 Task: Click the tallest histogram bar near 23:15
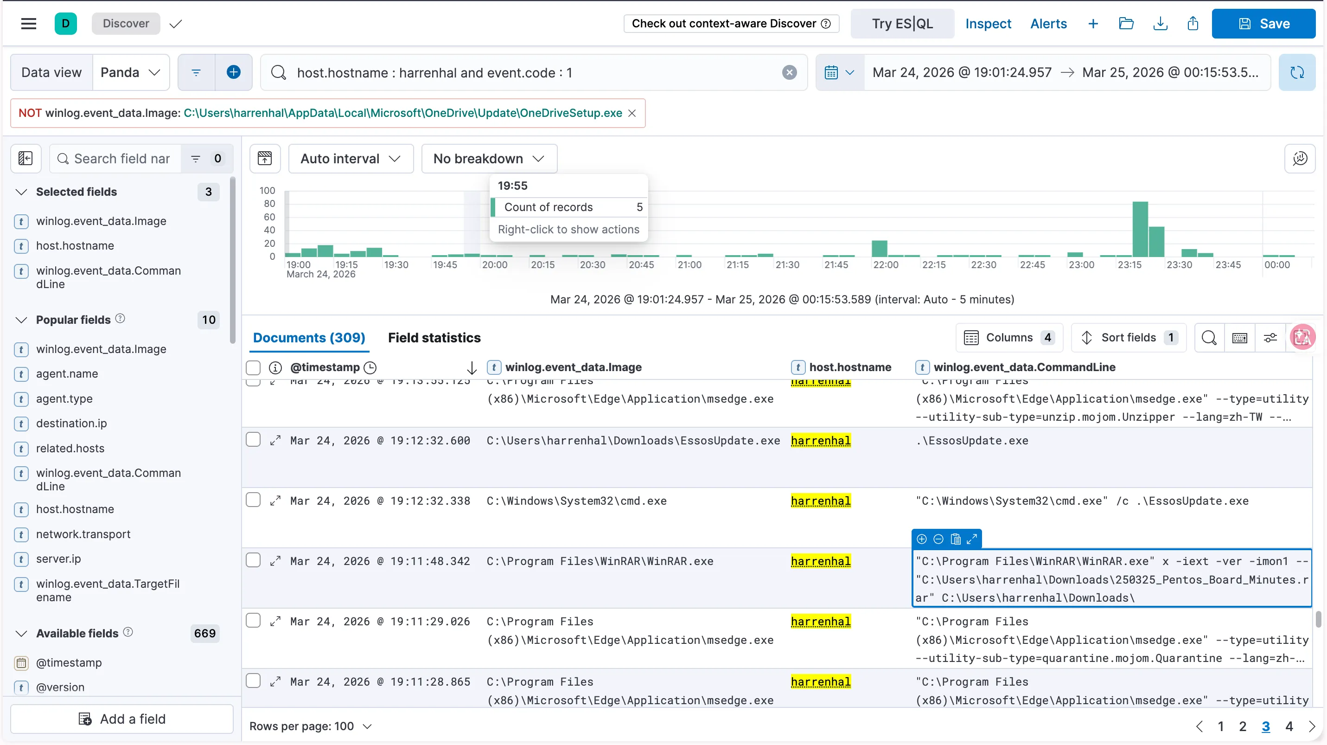1140,229
